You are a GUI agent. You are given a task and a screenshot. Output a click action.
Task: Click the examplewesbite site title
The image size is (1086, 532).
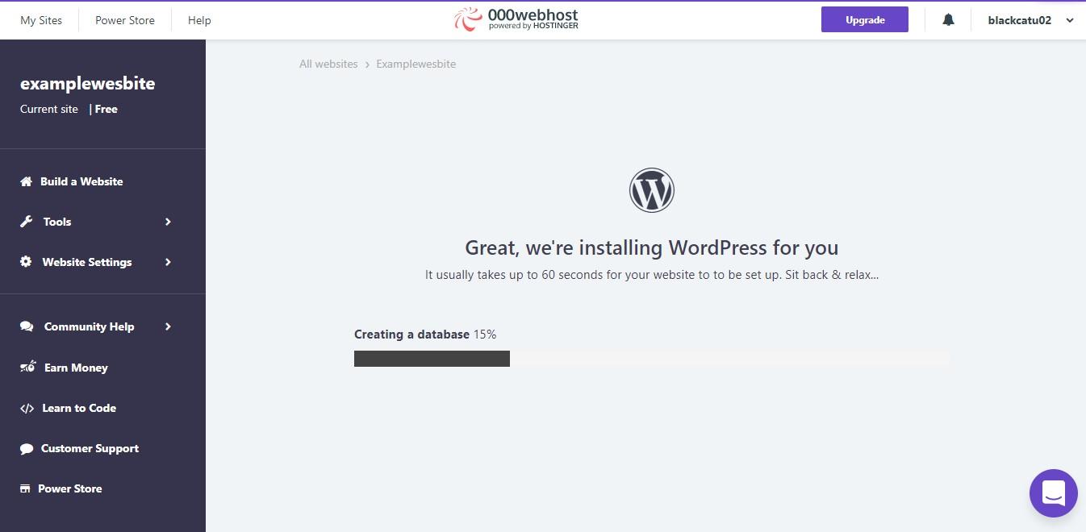tap(87, 83)
